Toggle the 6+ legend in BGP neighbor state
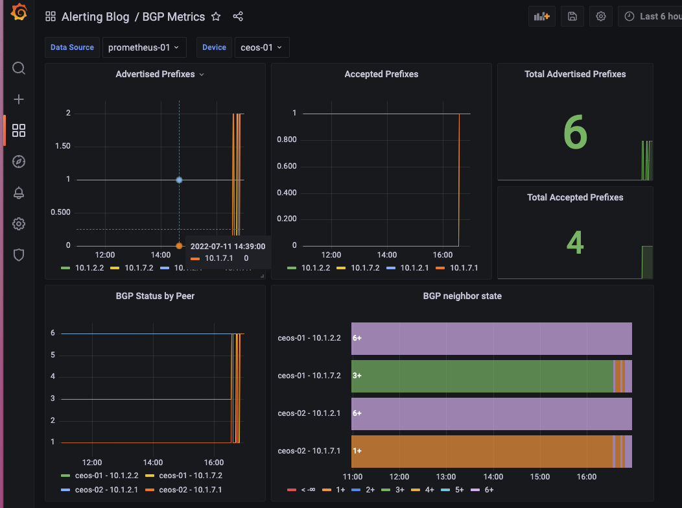The height and width of the screenshot is (508, 682). pos(487,490)
